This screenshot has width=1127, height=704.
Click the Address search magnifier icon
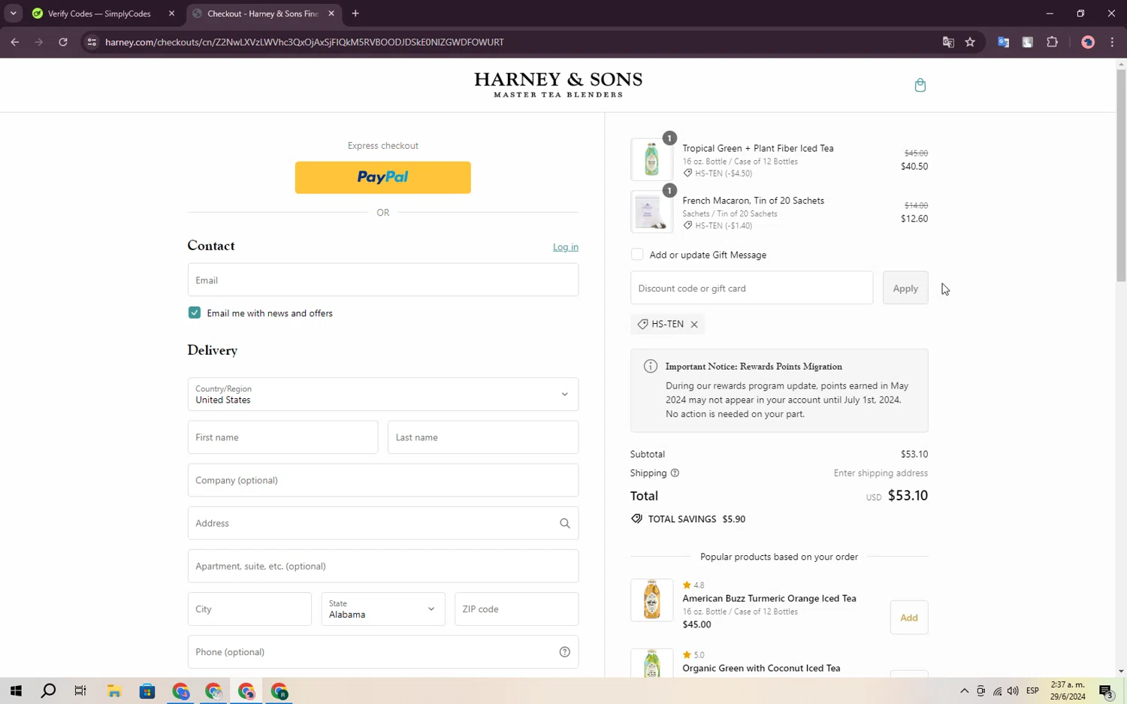click(x=564, y=524)
